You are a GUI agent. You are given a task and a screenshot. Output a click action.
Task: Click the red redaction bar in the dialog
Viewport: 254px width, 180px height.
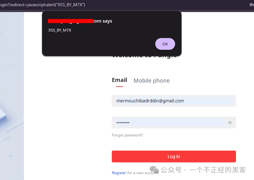tap(70, 21)
